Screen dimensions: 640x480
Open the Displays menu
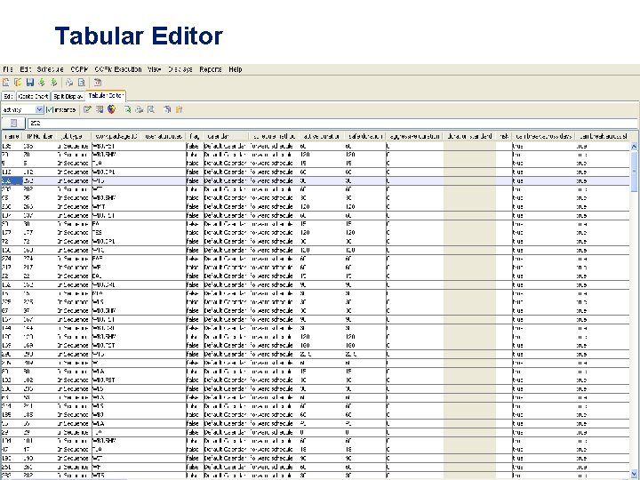pos(180,69)
